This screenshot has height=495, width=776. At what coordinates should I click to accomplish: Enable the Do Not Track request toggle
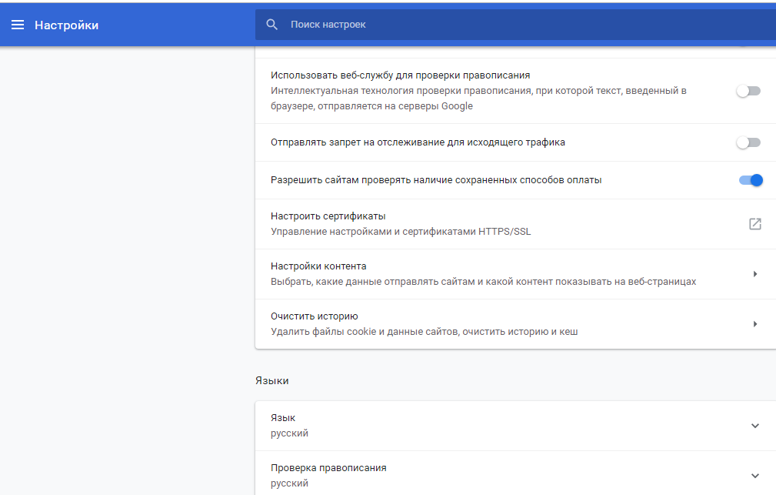click(748, 142)
